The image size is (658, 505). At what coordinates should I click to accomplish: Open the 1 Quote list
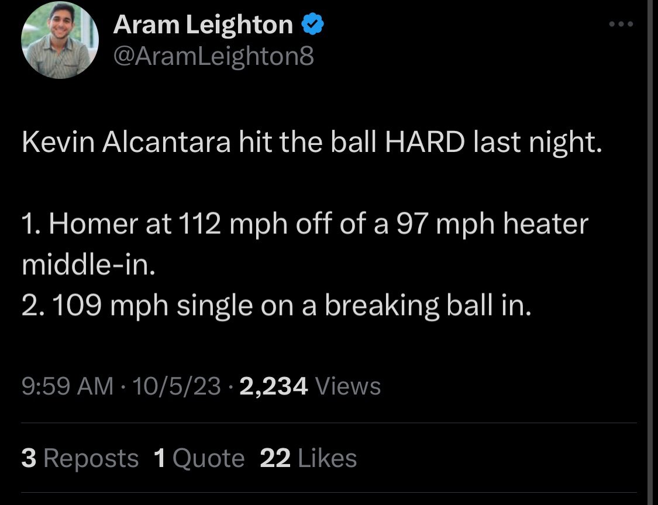coord(199,458)
